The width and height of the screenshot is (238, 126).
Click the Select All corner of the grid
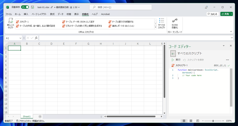tap(6, 44)
